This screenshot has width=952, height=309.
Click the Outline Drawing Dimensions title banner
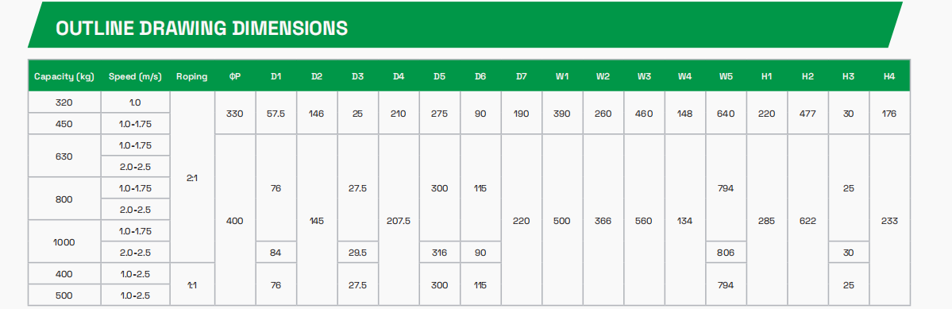[464, 25]
